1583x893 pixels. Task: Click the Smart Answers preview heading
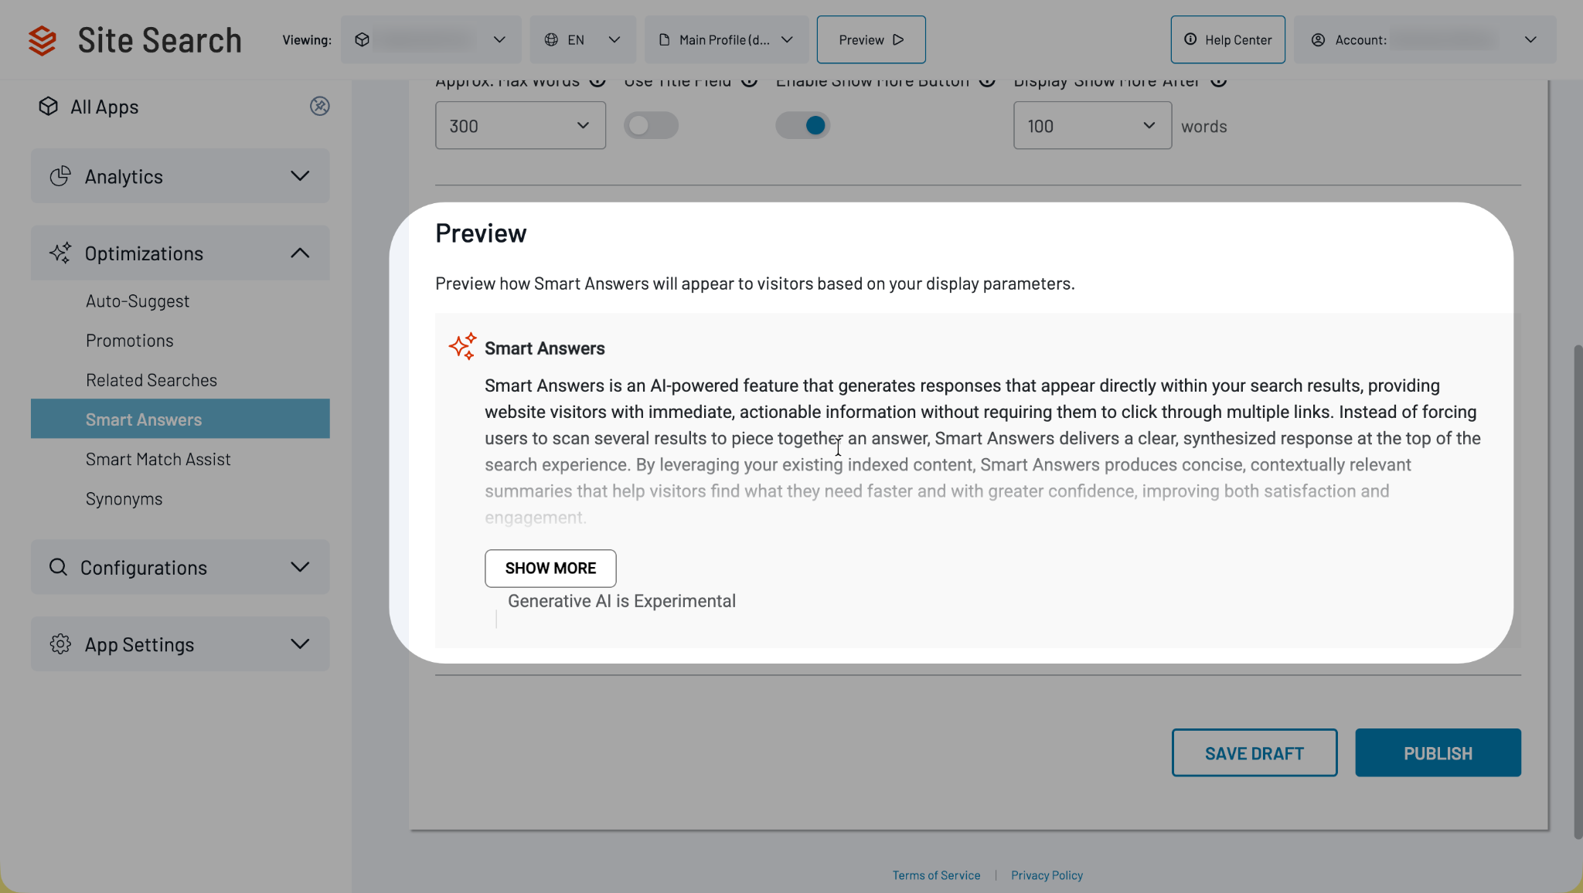click(x=545, y=348)
